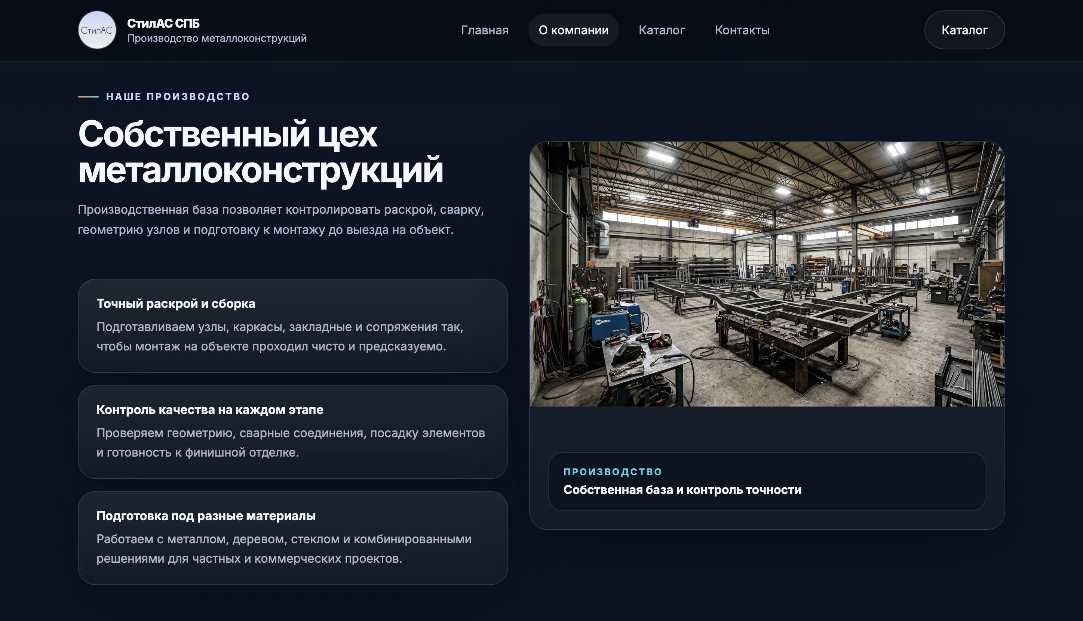Open the workshop photo thumbnail
The height and width of the screenshot is (621, 1083).
tap(767, 274)
